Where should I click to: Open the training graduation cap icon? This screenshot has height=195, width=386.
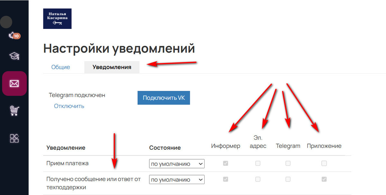point(14,56)
